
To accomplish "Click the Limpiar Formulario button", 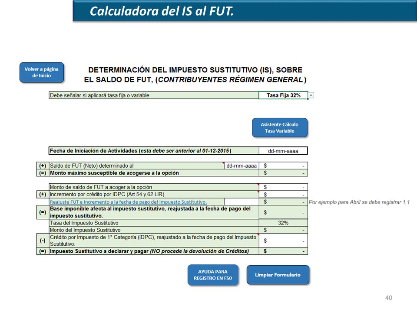I will pos(278,275).
